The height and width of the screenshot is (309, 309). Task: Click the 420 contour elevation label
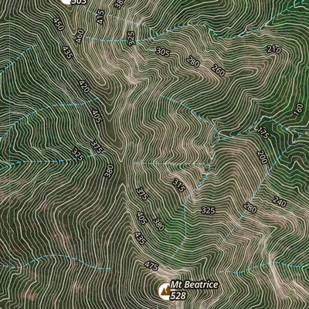[84, 87]
